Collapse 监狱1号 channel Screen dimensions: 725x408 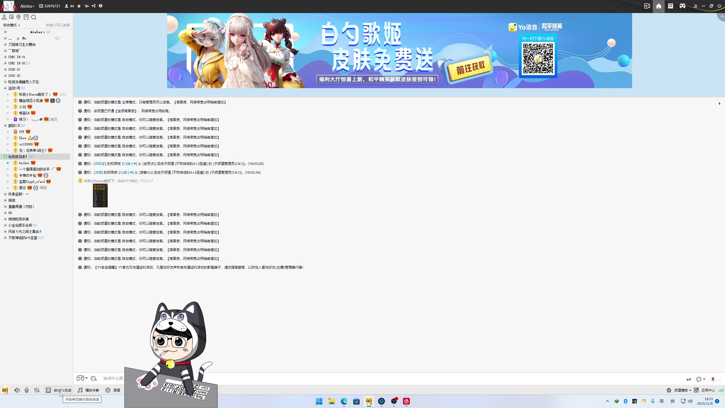click(x=5, y=88)
